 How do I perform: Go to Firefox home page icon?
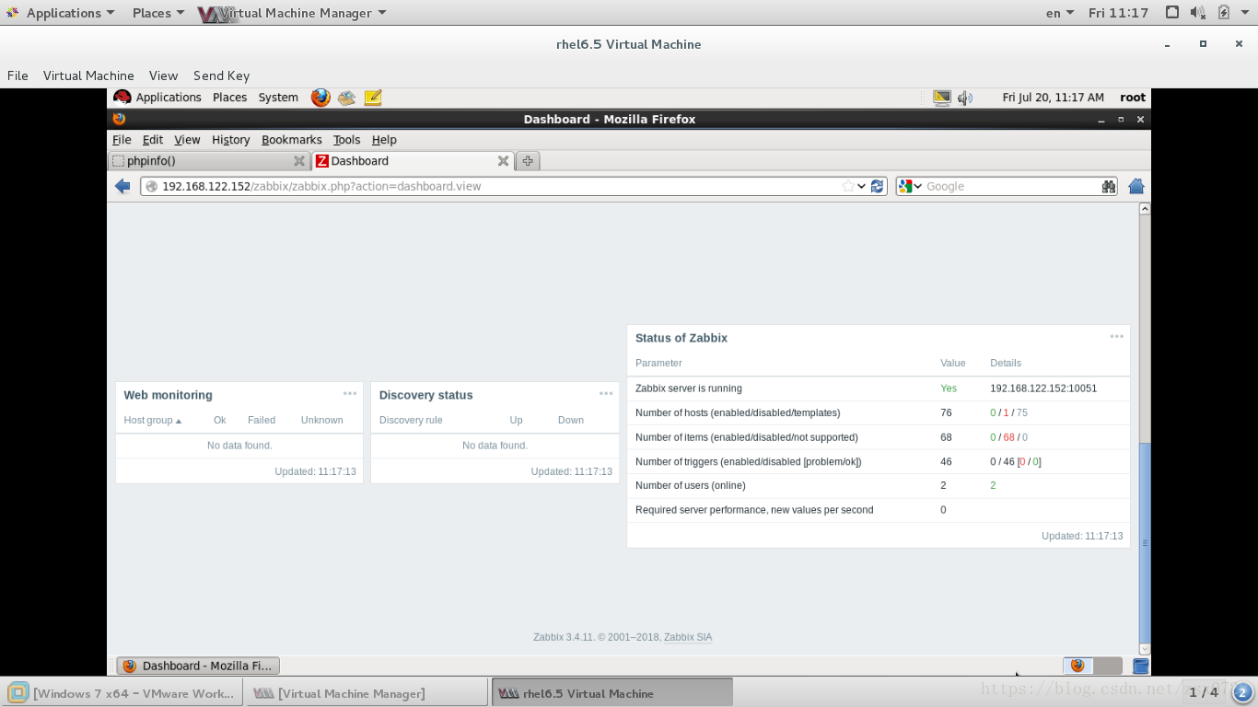coord(1136,186)
